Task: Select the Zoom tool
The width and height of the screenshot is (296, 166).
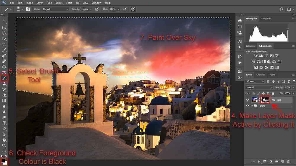Action: 4,145
